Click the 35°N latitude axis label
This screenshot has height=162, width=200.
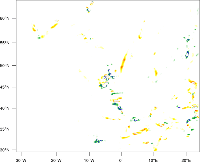pos(5,129)
